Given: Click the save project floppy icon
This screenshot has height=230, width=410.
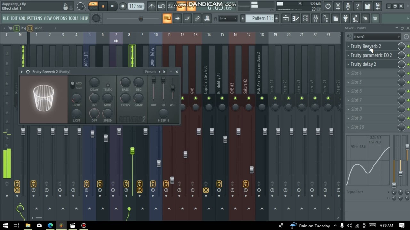Looking at the screenshot, I should pos(368,6).
